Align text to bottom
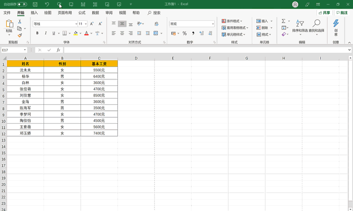This screenshot has width=353, height=211. click(x=131, y=24)
